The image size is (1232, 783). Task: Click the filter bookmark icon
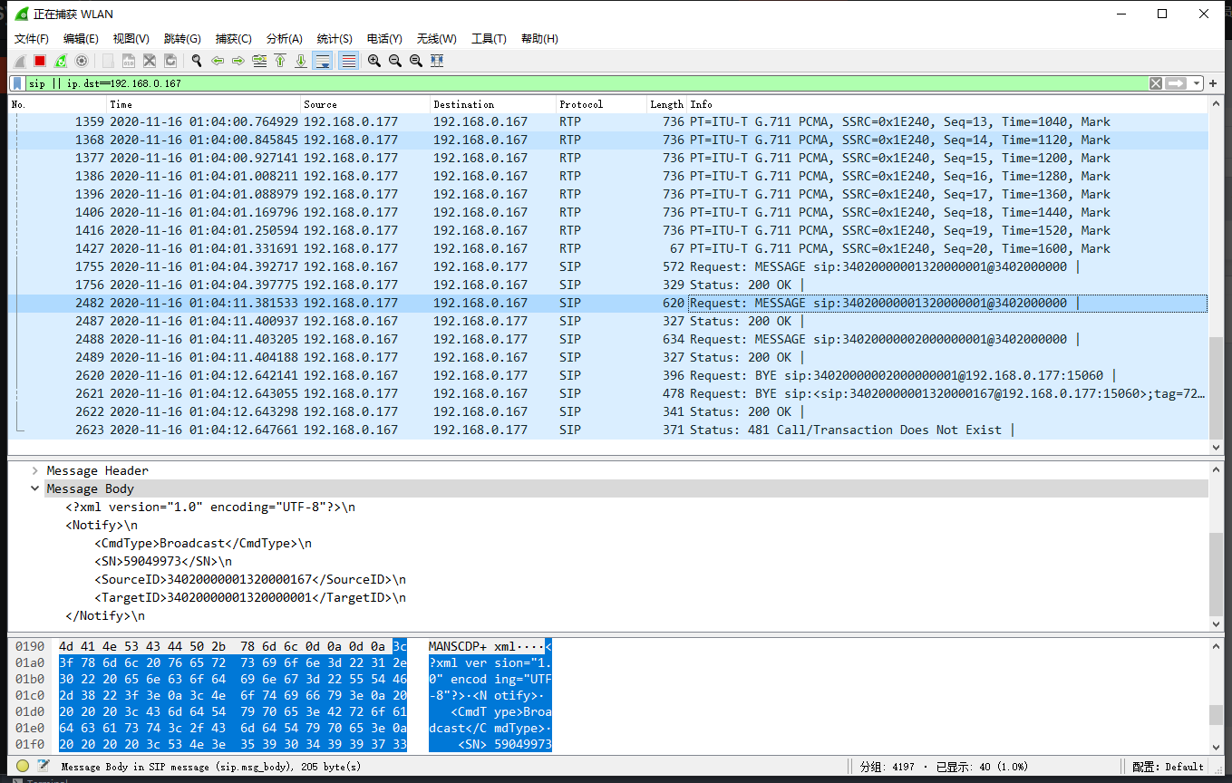17,83
